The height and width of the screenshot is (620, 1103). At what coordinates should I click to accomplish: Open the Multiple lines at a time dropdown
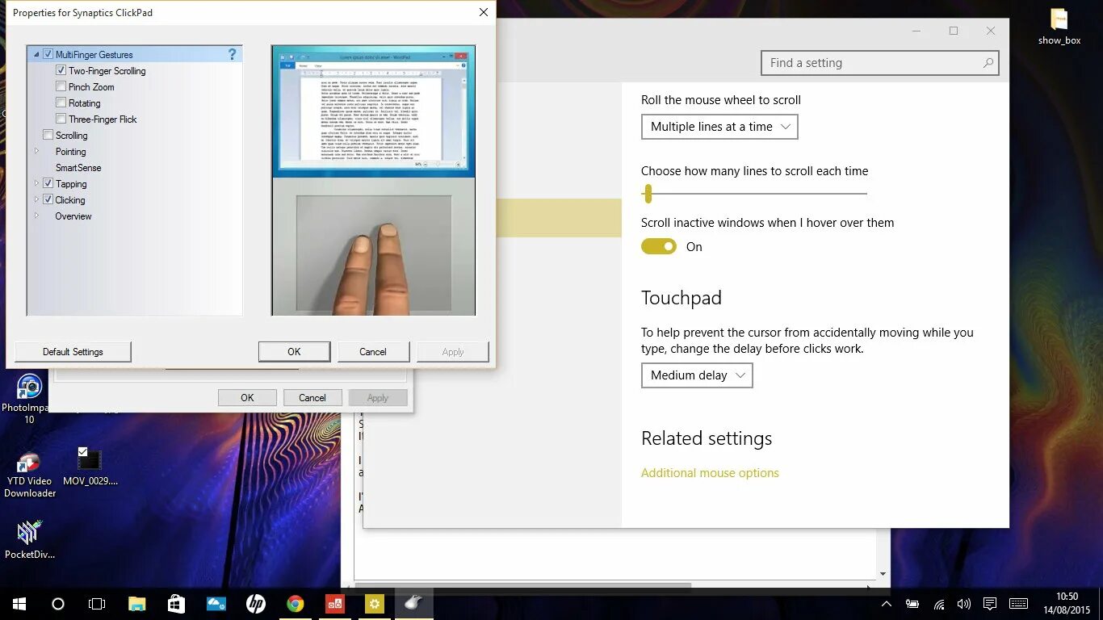click(719, 127)
